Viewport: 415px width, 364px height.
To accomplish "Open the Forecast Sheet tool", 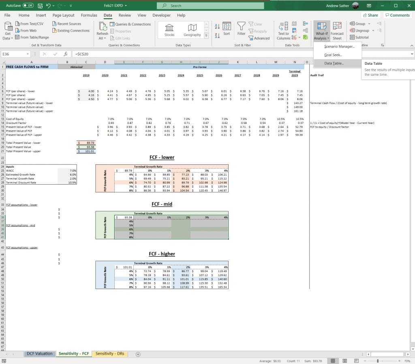I will tap(338, 29).
